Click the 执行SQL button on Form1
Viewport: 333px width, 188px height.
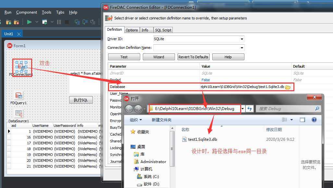(x=81, y=100)
